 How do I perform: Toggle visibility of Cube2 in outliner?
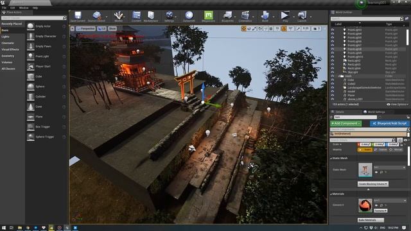[333, 84]
